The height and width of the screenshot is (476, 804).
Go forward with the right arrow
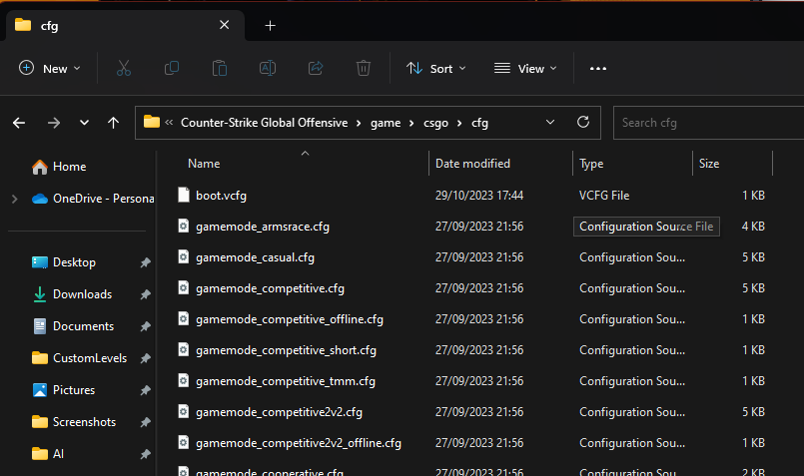[x=54, y=123]
